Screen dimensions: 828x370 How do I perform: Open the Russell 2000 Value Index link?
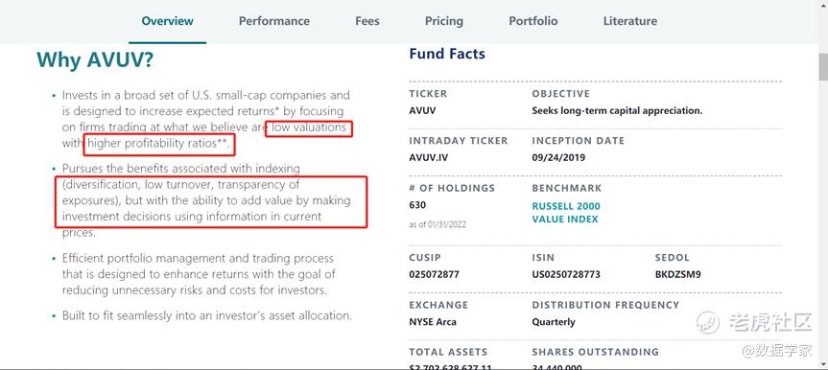click(566, 213)
